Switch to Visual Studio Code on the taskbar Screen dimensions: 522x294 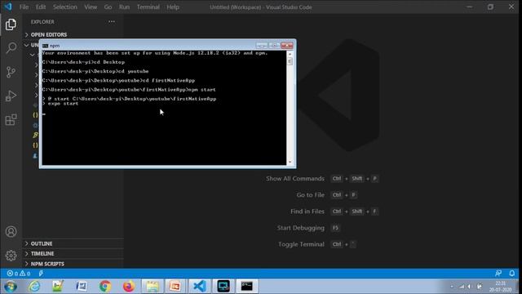pyautogui.click(x=199, y=287)
